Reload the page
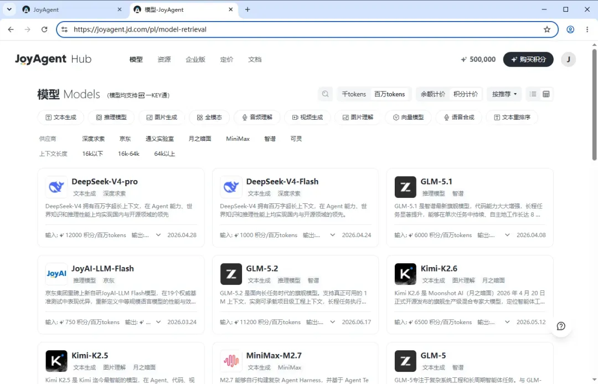Image resolution: width=598 pixels, height=384 pixels. pos(44,29)
